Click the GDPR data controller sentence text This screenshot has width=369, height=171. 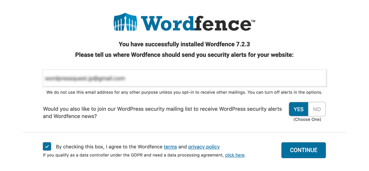pos(133,155)
